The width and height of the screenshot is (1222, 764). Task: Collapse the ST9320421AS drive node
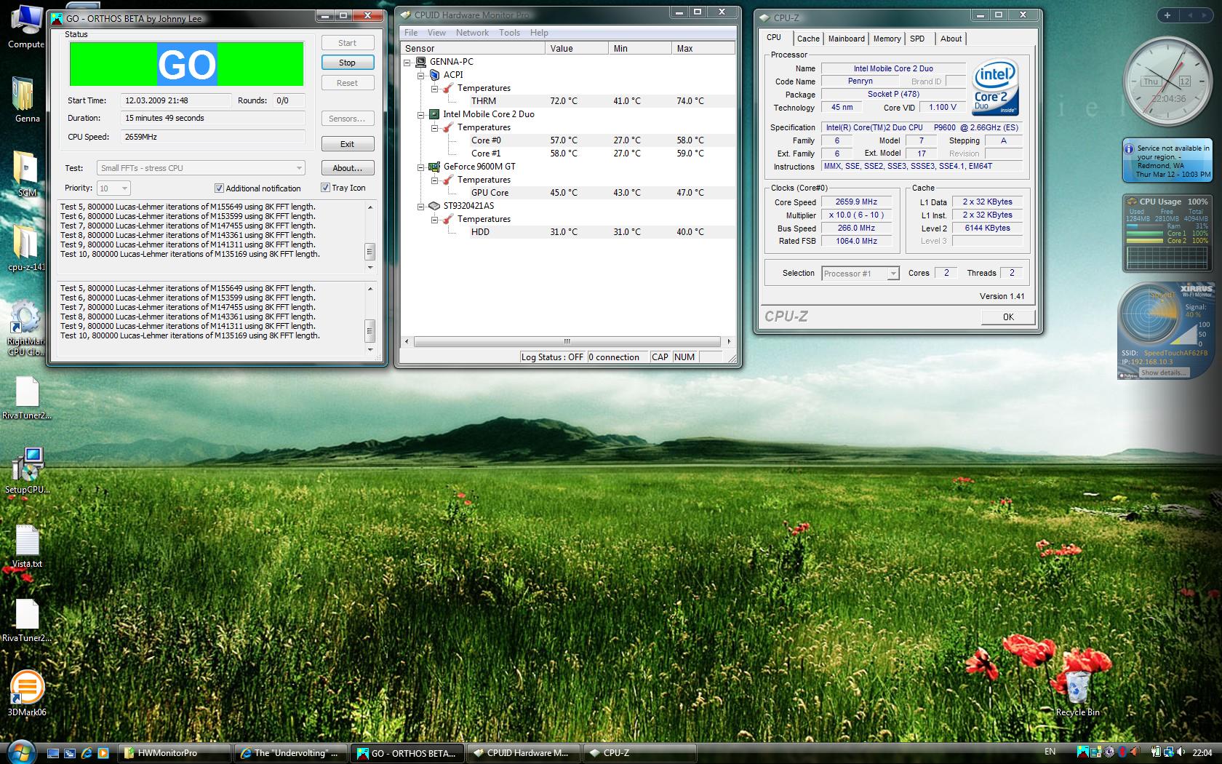(x=420, y=207)
